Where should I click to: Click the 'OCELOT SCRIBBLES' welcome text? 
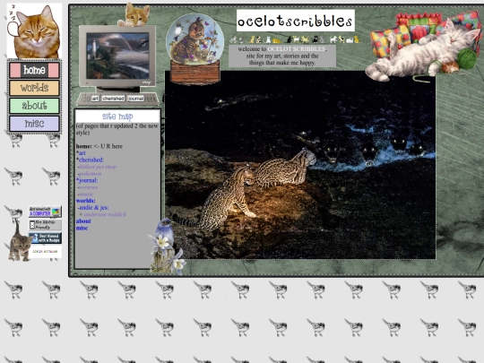297,48
